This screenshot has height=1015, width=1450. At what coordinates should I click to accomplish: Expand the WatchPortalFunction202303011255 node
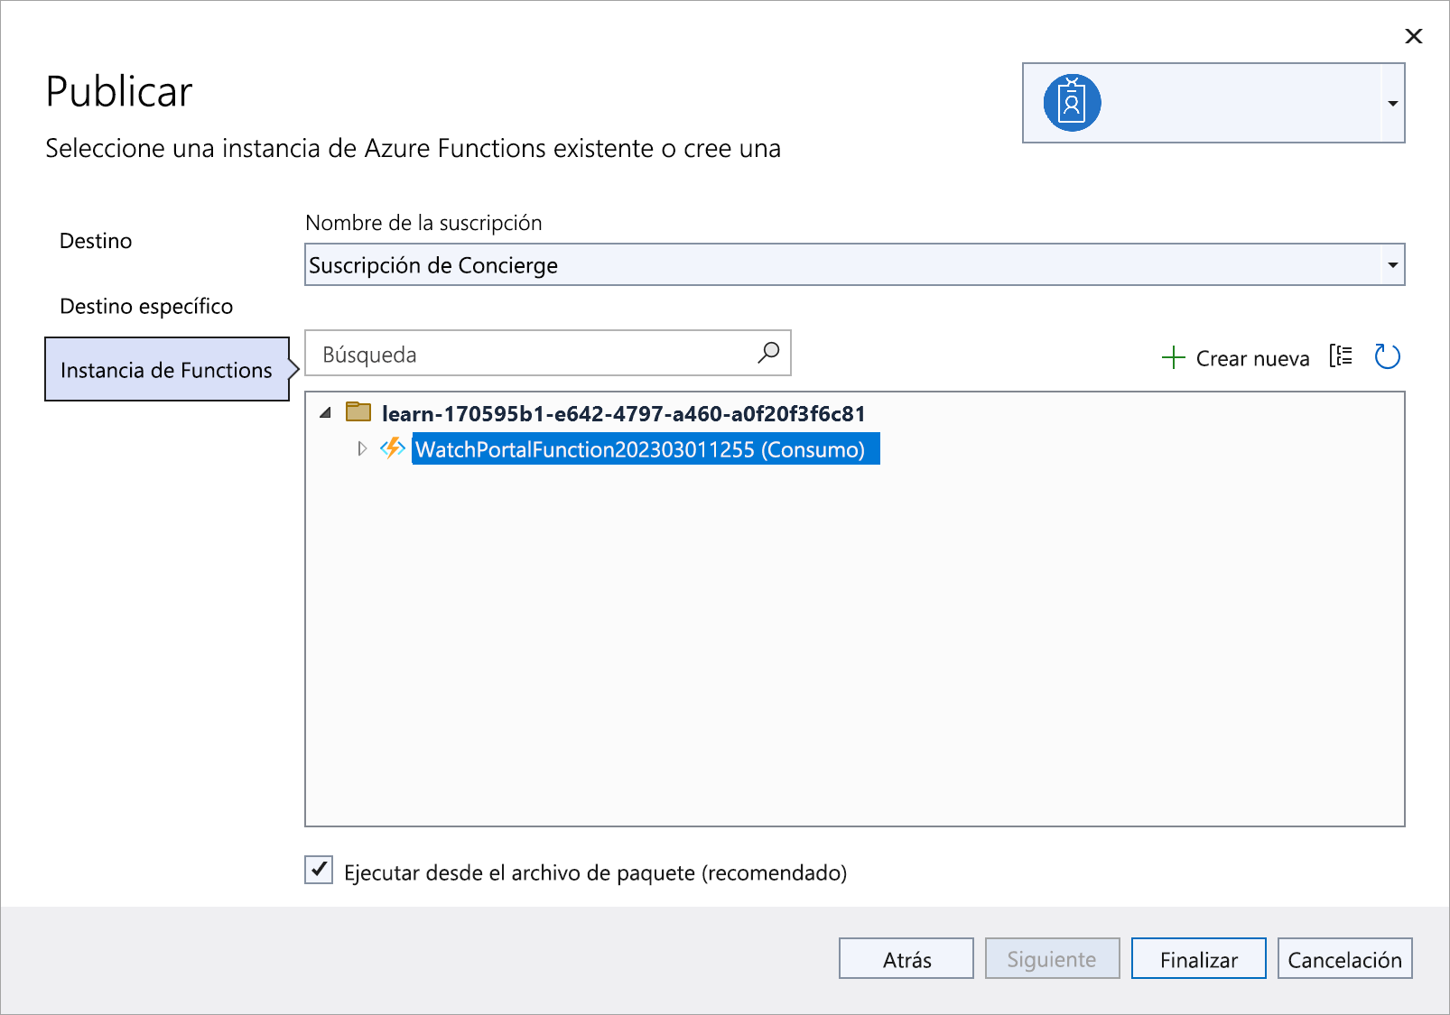coord(362,448)
